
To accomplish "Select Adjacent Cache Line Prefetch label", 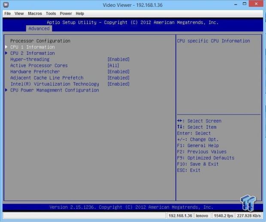I will pos(47,78).
